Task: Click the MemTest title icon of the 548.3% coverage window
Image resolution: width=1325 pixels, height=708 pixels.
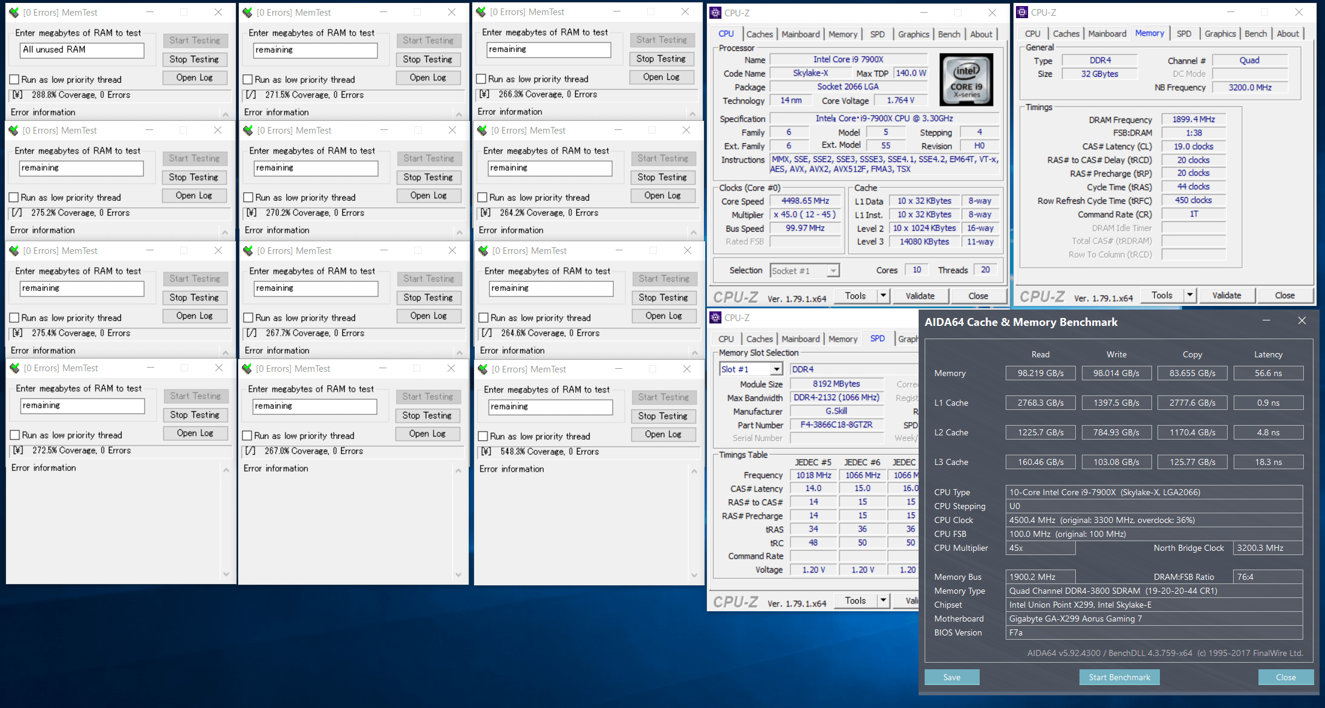Action: point(483,369)
